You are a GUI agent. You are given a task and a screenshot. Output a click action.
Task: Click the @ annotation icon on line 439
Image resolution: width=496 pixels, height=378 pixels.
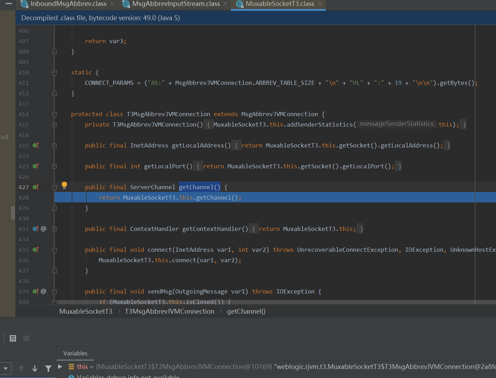point(44,291)
